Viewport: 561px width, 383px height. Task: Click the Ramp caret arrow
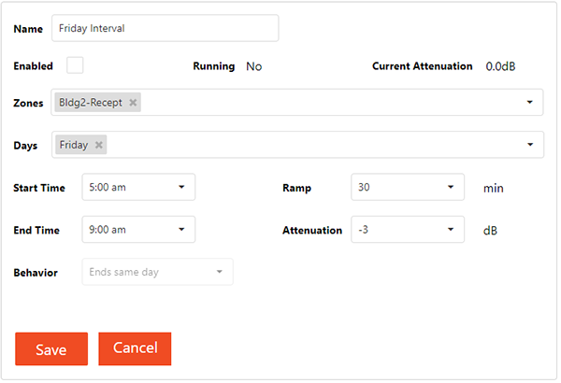tap(451, 187)
